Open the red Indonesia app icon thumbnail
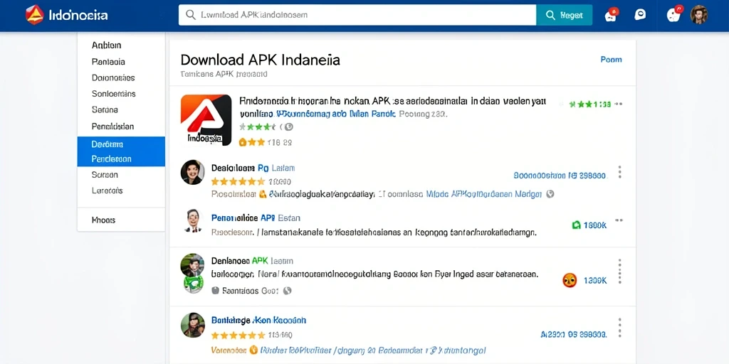Screen dimensions: 729x364 (x=206, y=119)
